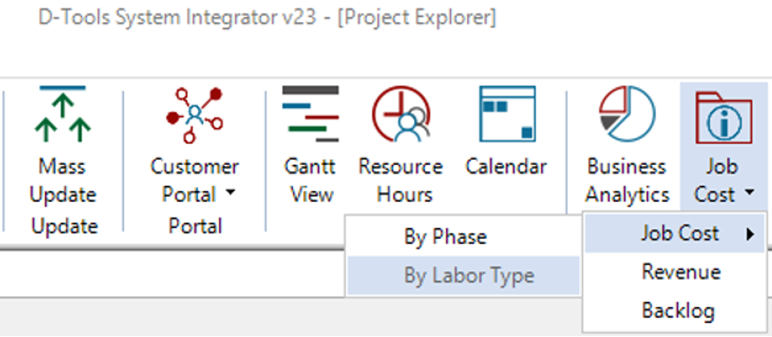This screenshot has width=772, height=337.
Task: Click the Resource Hours label
Action: click(x=401, y=180)
